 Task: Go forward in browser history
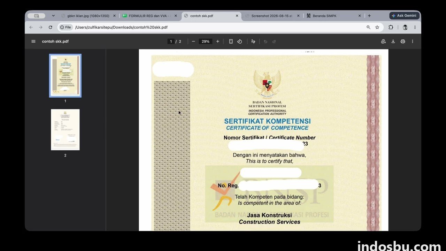coord(41,27)
